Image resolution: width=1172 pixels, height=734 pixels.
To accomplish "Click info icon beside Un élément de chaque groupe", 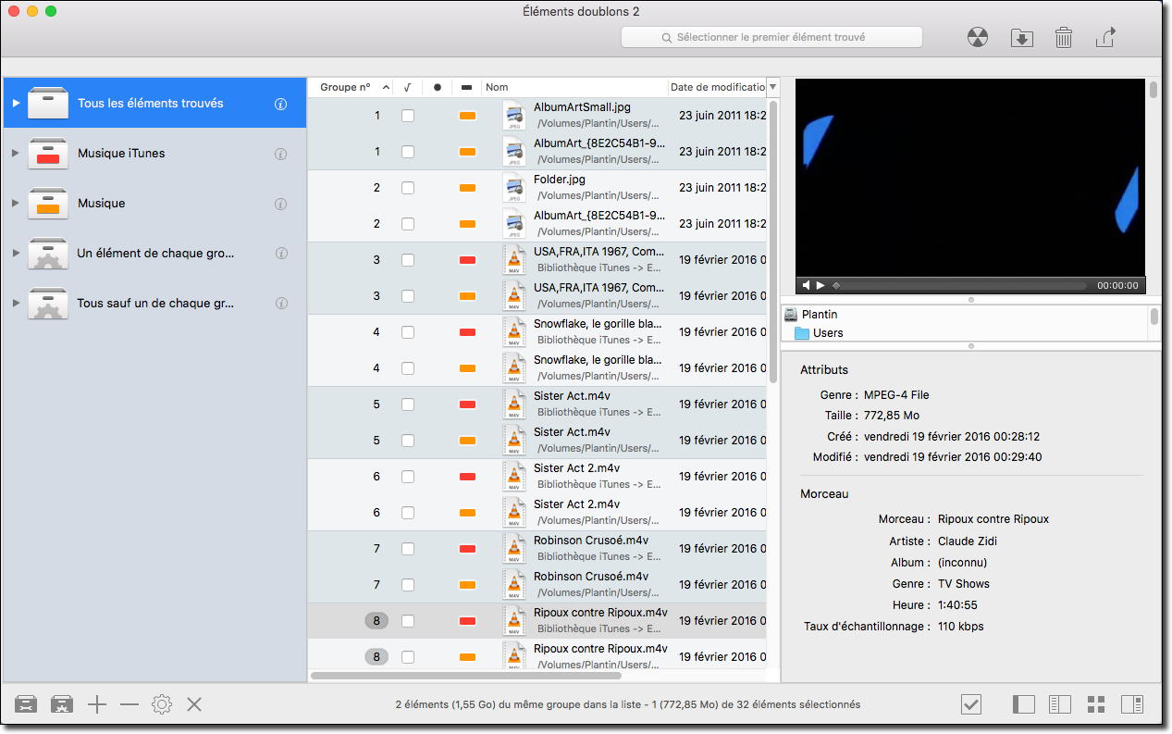I will [x=281, y=254].
